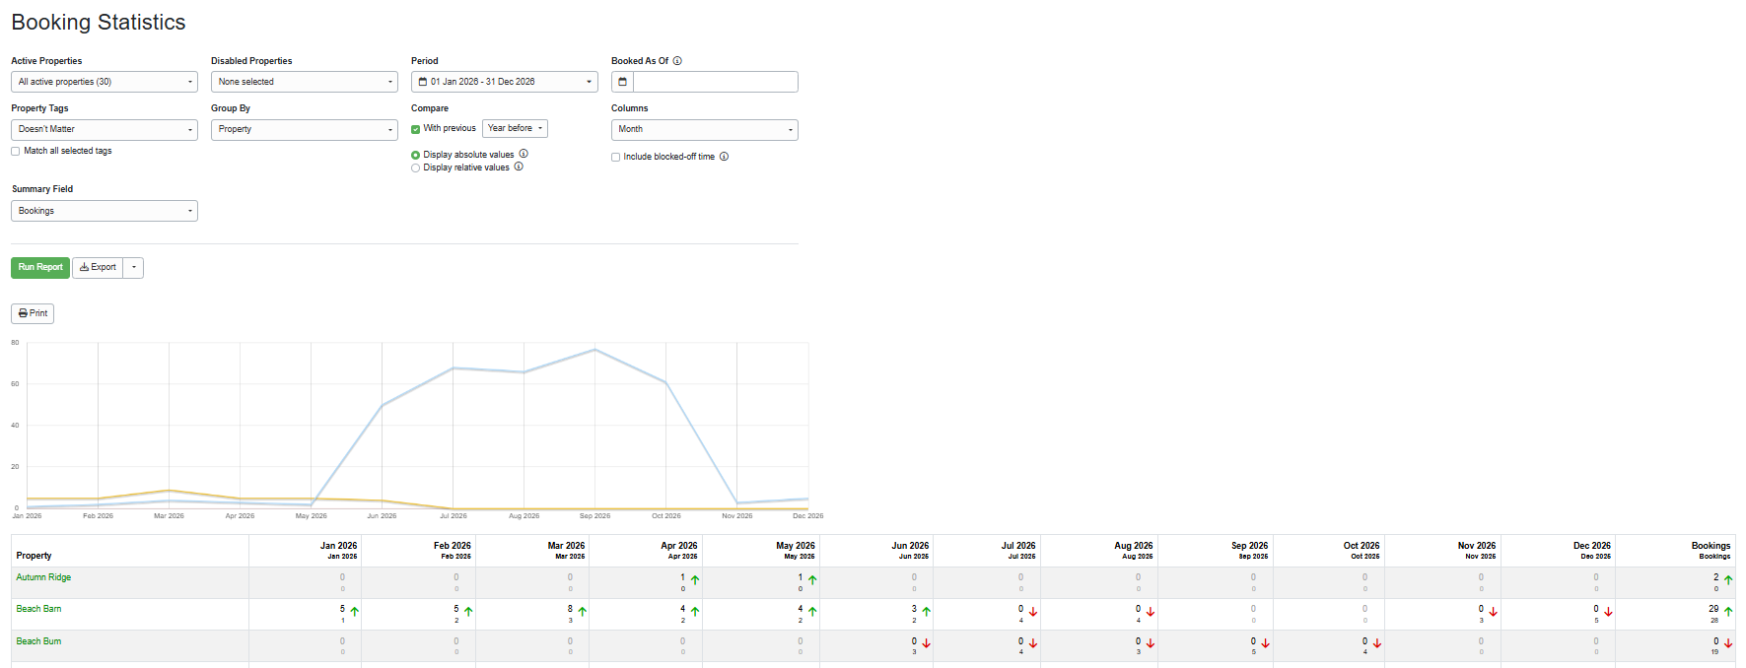This screenshot has height=668, width=1746.
Task: Click the Export button
Action: tap(98, 267)
